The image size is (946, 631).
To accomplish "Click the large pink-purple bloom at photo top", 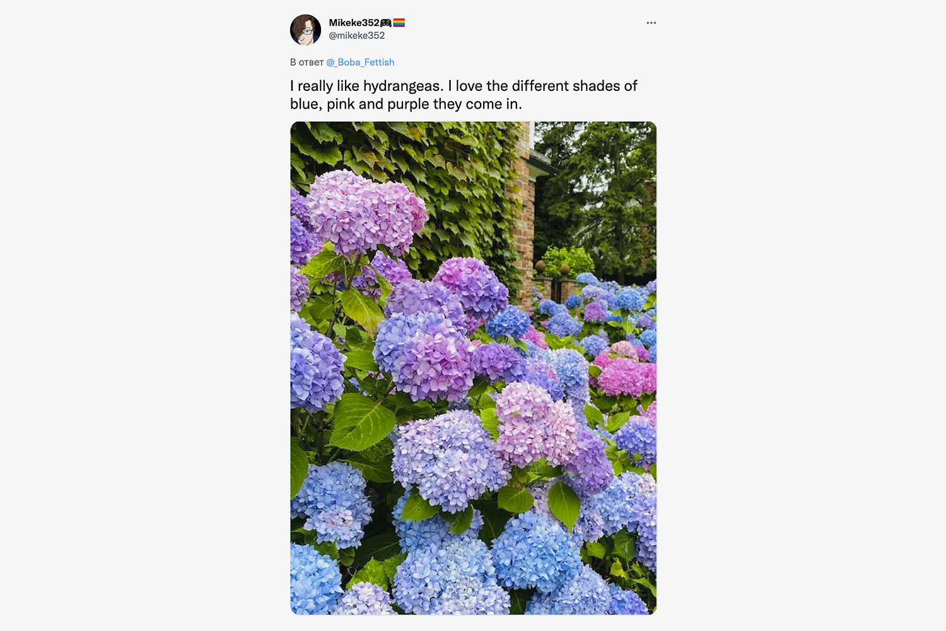I will coord(366,211).
